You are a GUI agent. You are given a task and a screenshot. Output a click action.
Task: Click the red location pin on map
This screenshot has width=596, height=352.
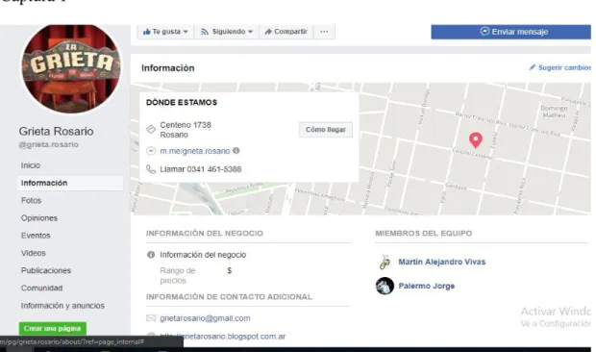click(x=476, y=139)
